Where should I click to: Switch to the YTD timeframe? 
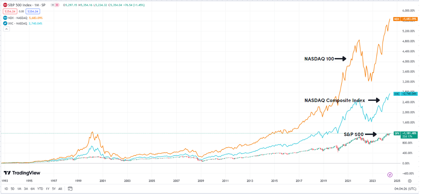[40, 189]
